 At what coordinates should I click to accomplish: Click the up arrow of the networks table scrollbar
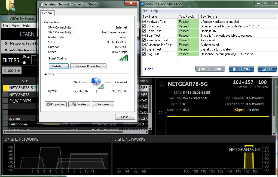tap(150, 87)
